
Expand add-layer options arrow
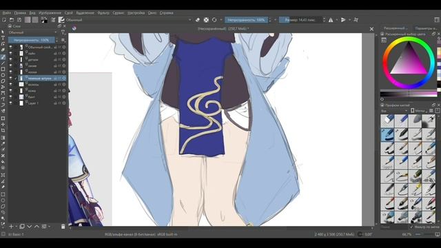tap(16, 227)
